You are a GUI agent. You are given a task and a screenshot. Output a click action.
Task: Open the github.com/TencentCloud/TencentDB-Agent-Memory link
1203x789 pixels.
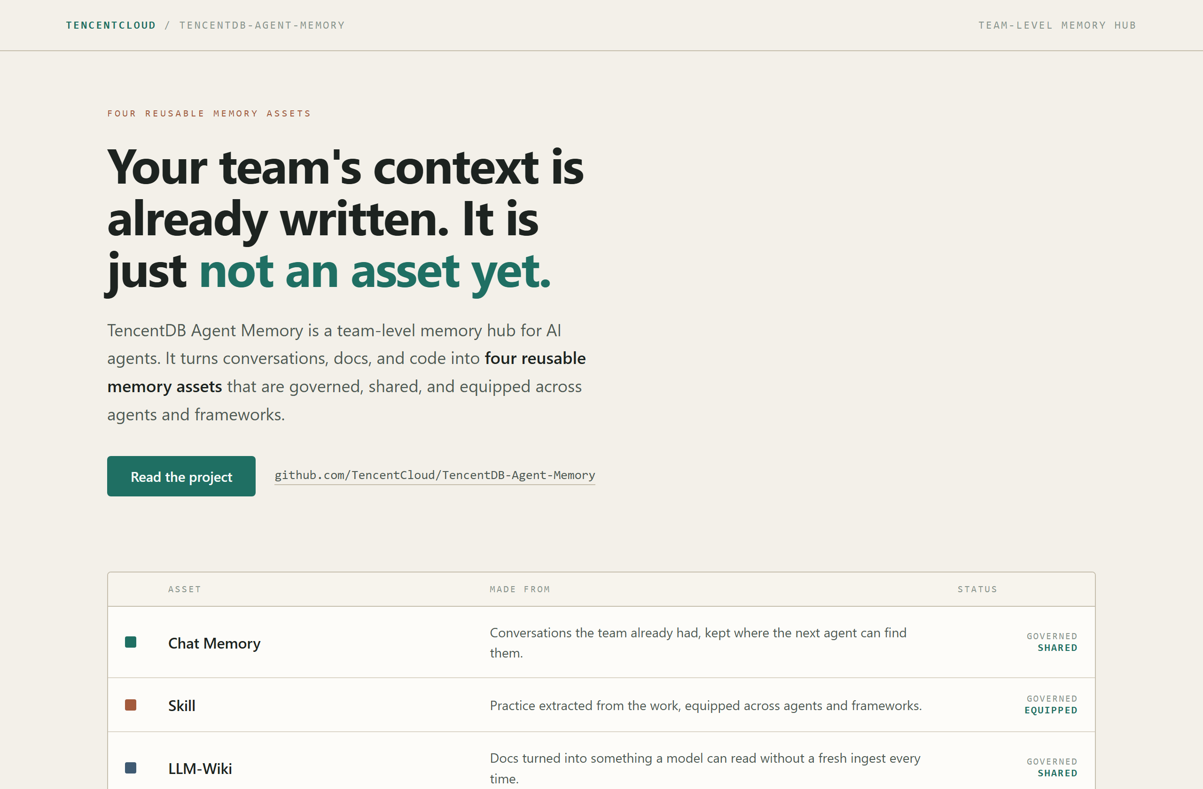coord(435,475)
